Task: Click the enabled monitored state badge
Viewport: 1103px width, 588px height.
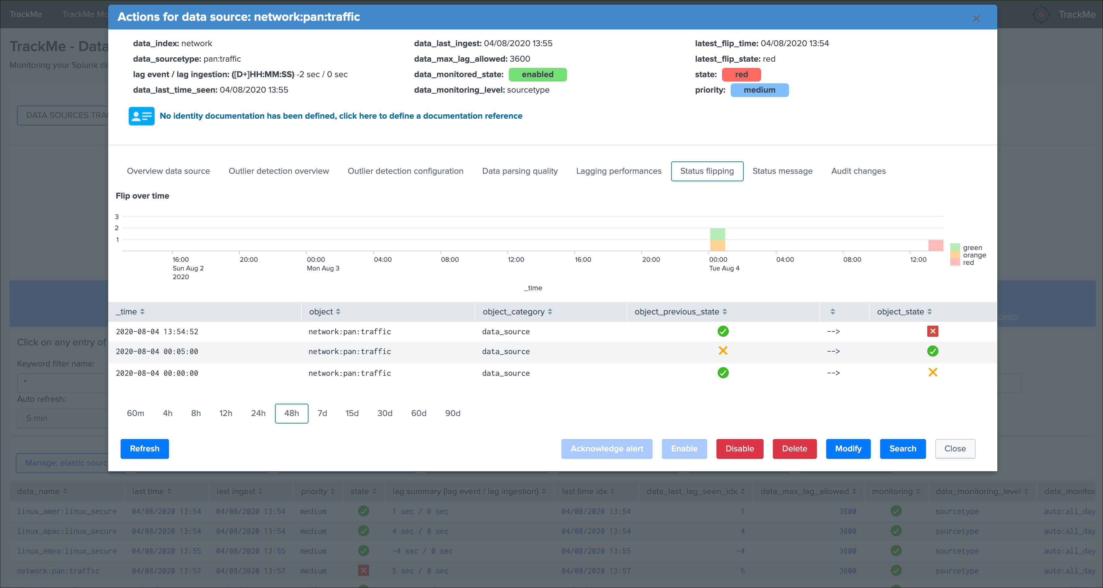Action: [x=537, y=74]
